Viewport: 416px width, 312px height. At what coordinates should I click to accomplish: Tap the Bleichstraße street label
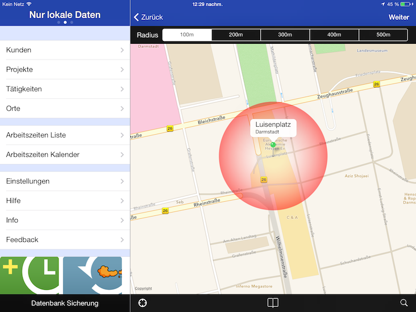tap(211, 120)
